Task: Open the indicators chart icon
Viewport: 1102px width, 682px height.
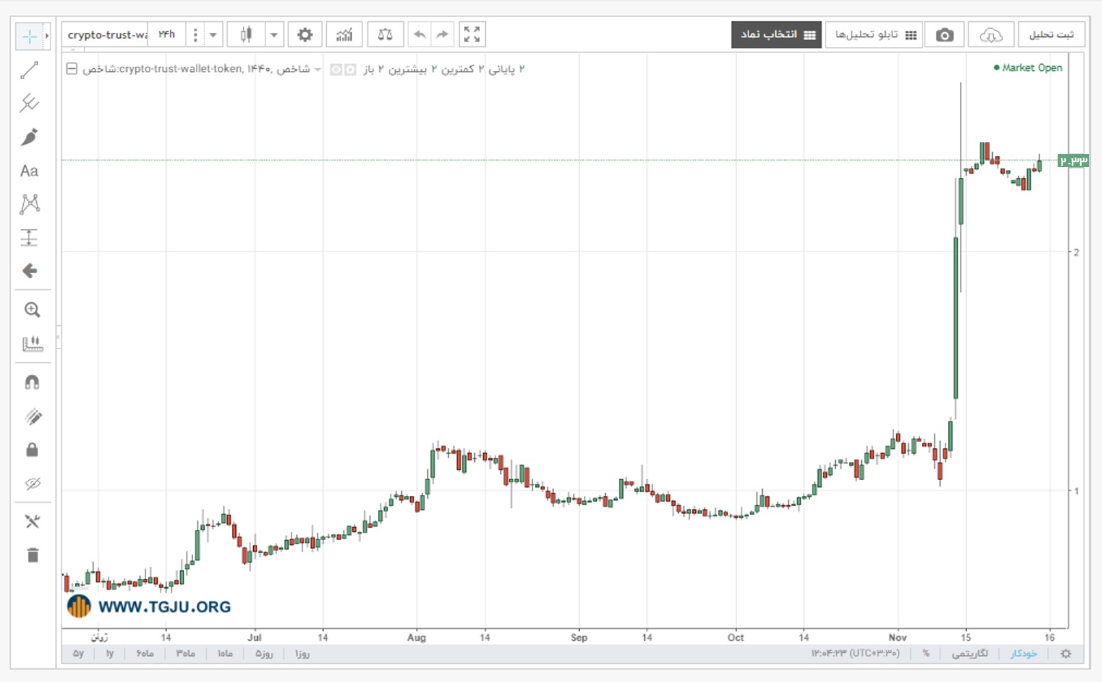Action: tap(345, 34)
